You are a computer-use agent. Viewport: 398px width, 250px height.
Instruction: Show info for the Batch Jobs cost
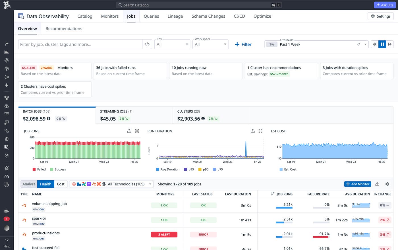(49, 119)
